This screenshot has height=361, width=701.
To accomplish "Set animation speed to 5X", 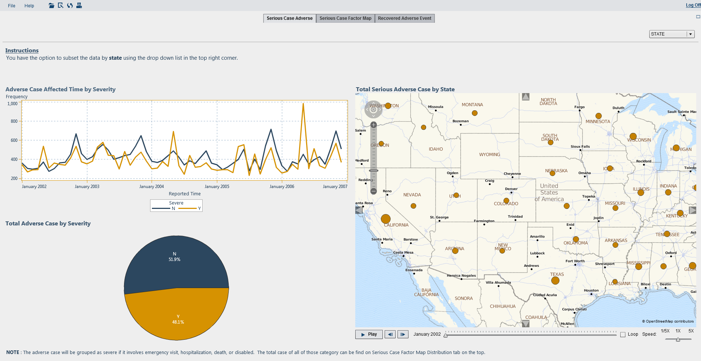I will click(691, 331).
